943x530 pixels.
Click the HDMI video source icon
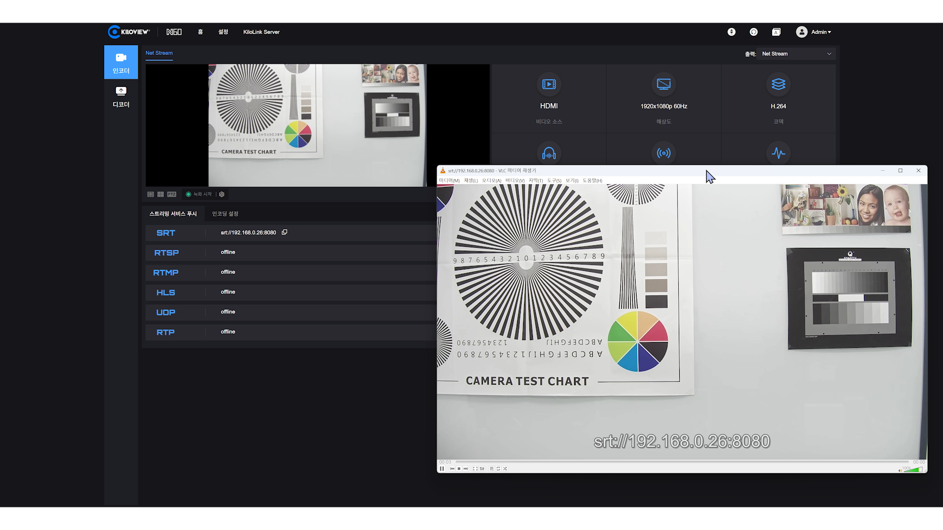click(549, 84)
